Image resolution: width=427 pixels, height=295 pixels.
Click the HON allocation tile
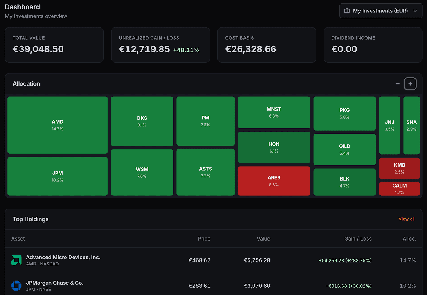coord(274,147)
